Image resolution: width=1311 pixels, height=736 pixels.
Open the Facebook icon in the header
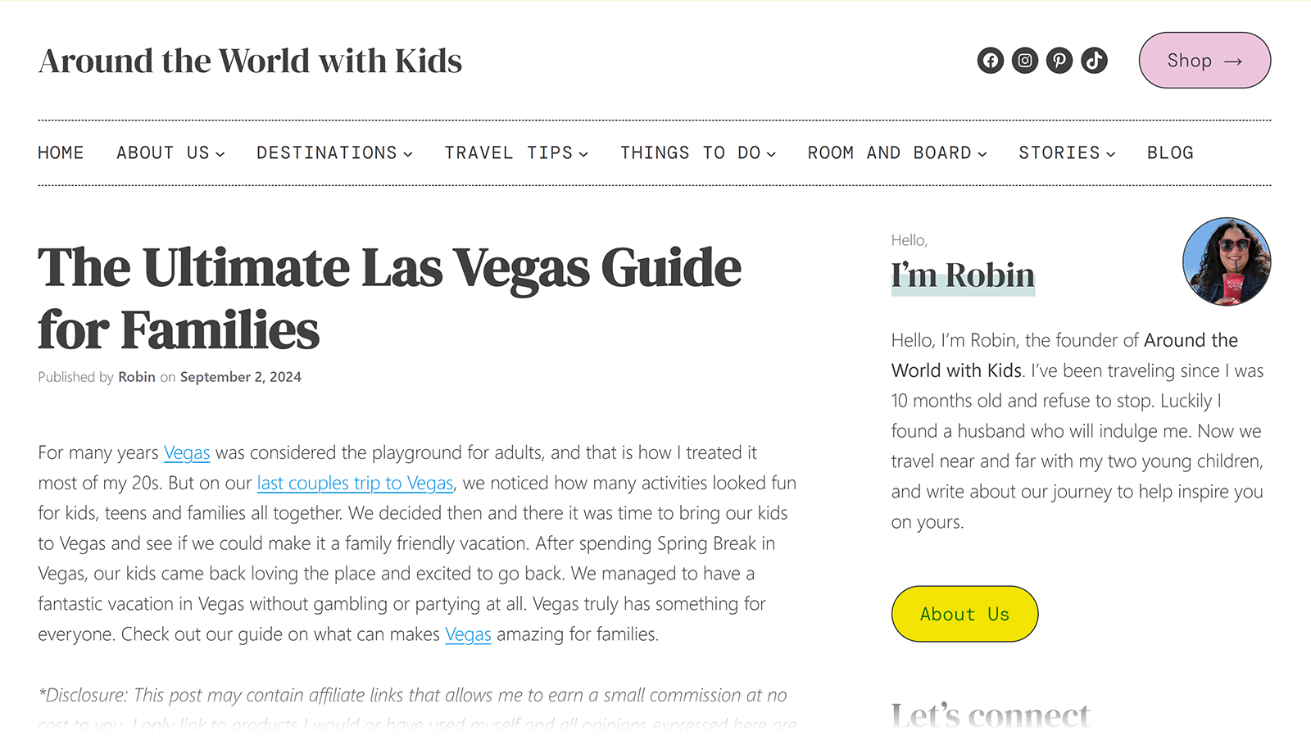point(990,60)
